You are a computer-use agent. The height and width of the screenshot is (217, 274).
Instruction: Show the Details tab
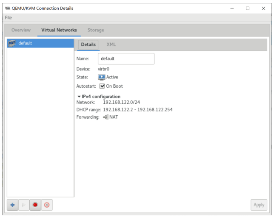click(x=88, y=45)
